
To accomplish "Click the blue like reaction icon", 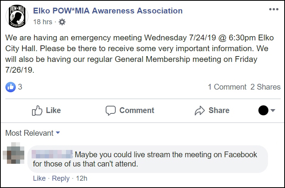I will pyautogui.click(x=10, y=87).
